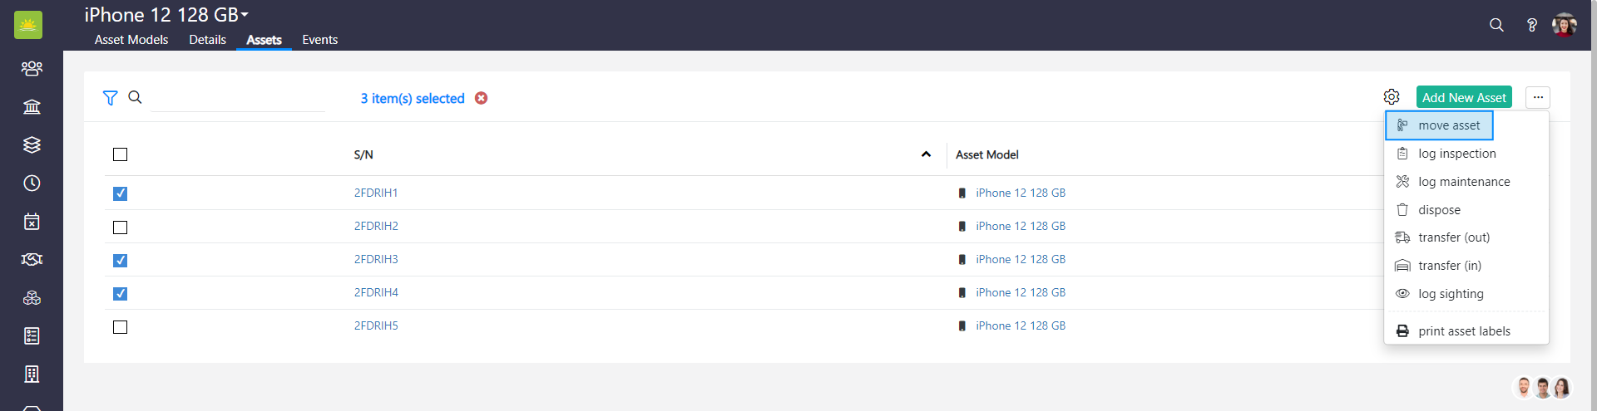Toggle the select-all header checkbox
This screenshot has height=411, width=1597.
pyautogui.click(x=121, y=154)
